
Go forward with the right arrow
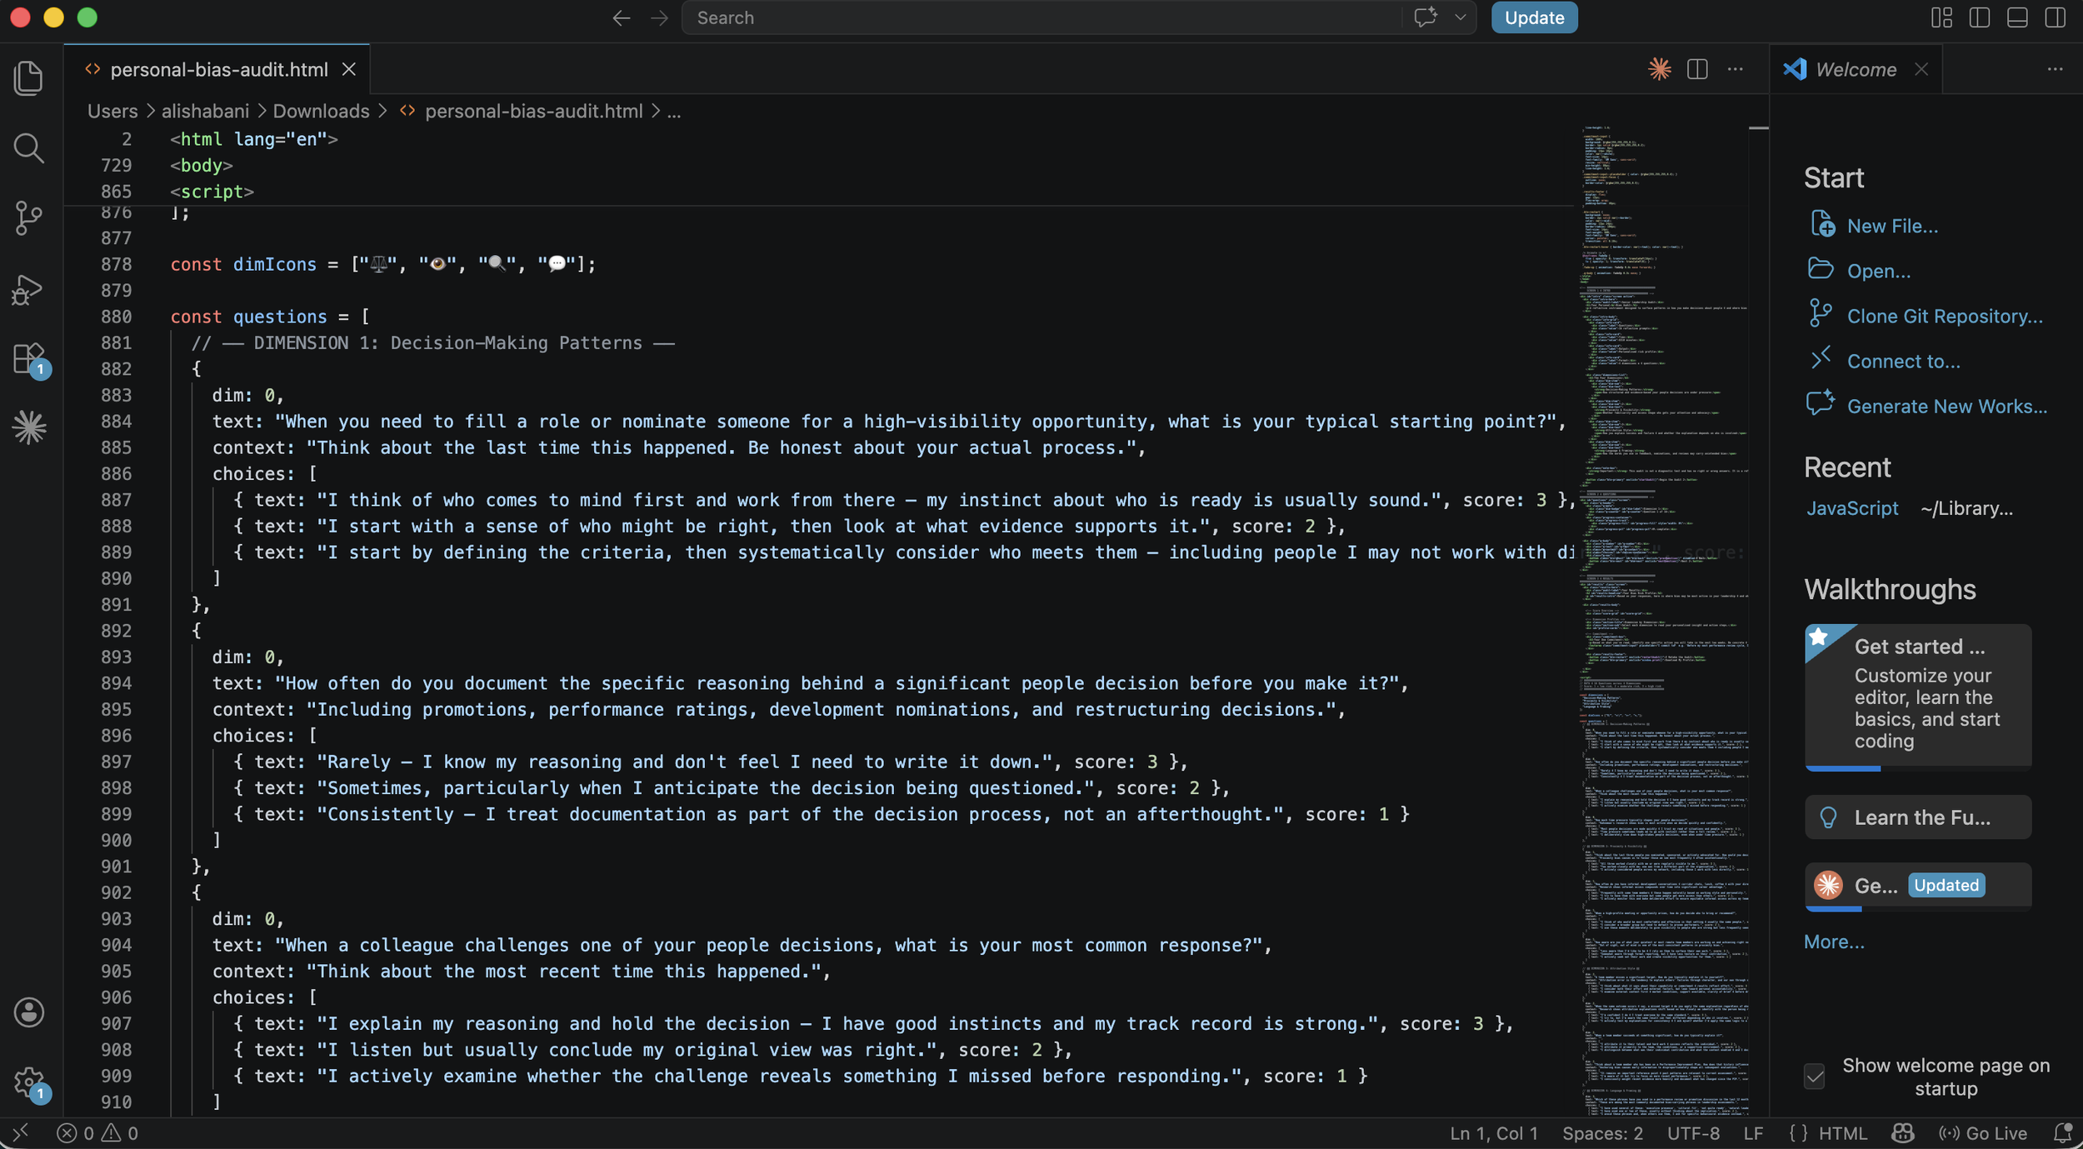(659, 17)
